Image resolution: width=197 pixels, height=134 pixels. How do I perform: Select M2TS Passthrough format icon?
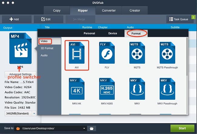pyautogui.click(x=167, y=53)
